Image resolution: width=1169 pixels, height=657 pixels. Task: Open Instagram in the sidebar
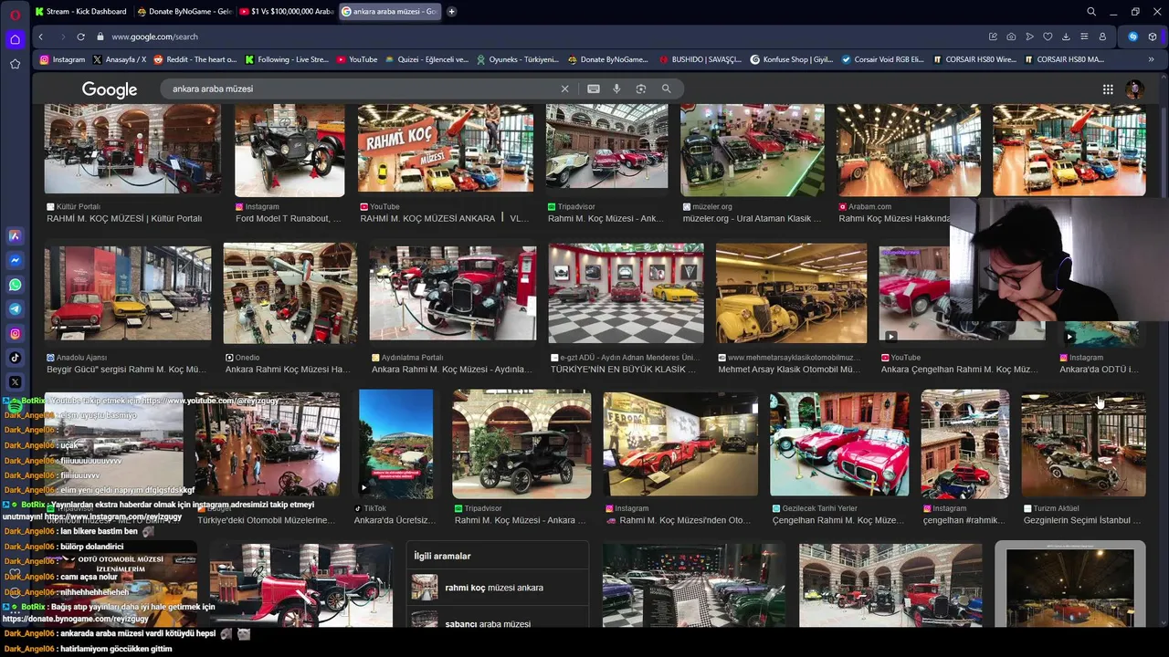click(15, 334)
